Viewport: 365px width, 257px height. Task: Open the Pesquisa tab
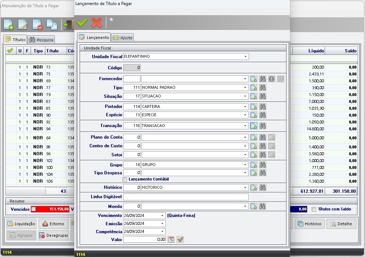point(41,40)
